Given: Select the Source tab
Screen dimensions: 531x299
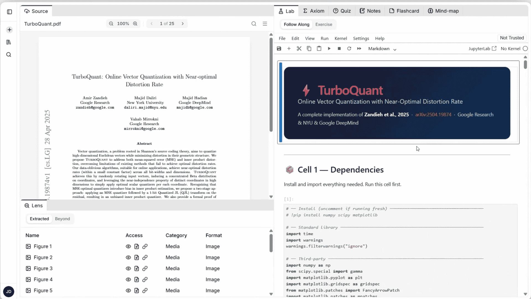Looking at the screenshot, I should pyautogui.click(x=36, y=11).
